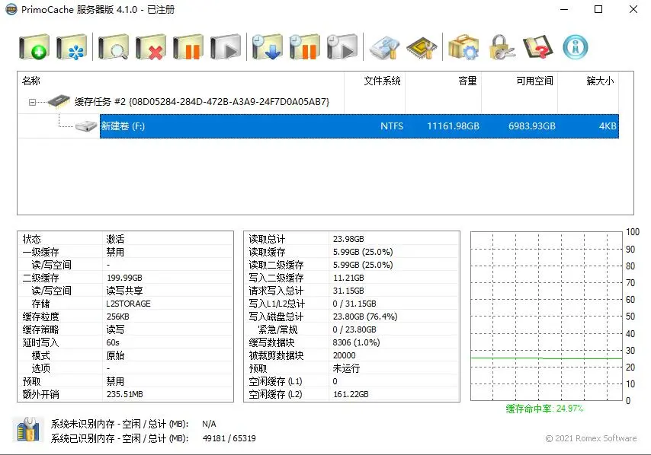Click the N/A unrecognized memory value
Screen dimensions: 651x455
[209, 424]
